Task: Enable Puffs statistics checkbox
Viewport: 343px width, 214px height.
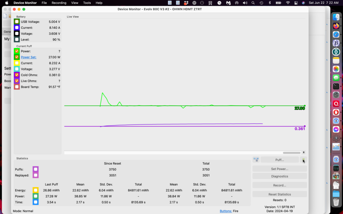Action: (35, 169)
